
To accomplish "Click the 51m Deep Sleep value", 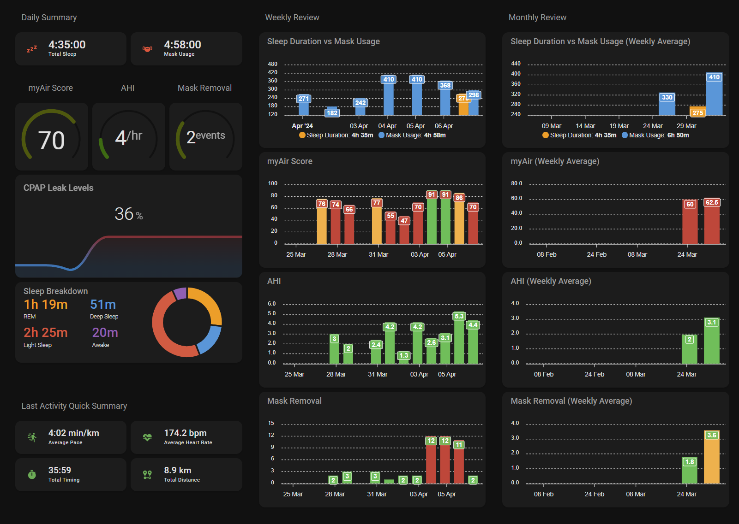I will [103, 305].
